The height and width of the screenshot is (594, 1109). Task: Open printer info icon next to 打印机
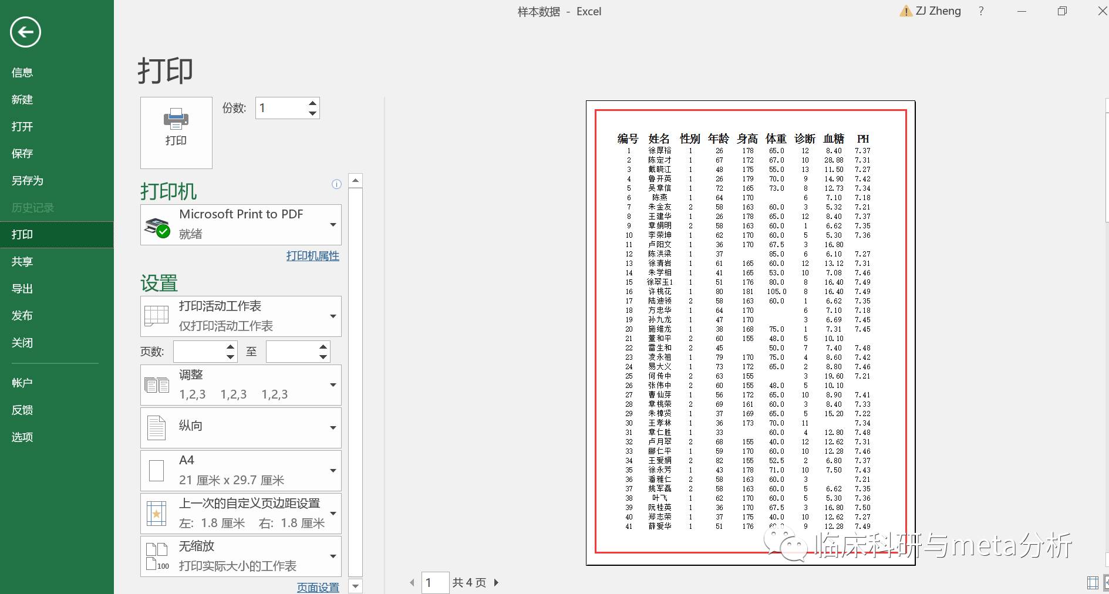click(336, 184)
